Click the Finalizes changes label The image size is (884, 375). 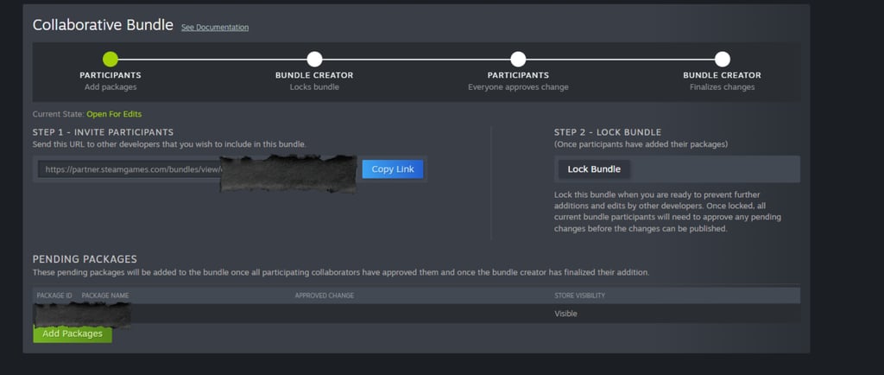point(723,87)
